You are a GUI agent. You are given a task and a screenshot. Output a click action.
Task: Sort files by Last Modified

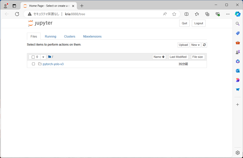(x=178, y=57)
